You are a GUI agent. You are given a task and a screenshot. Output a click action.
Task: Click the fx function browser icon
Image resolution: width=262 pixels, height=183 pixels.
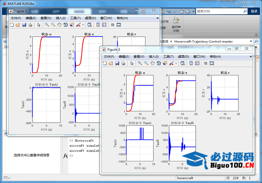click(x=65, y=156)
